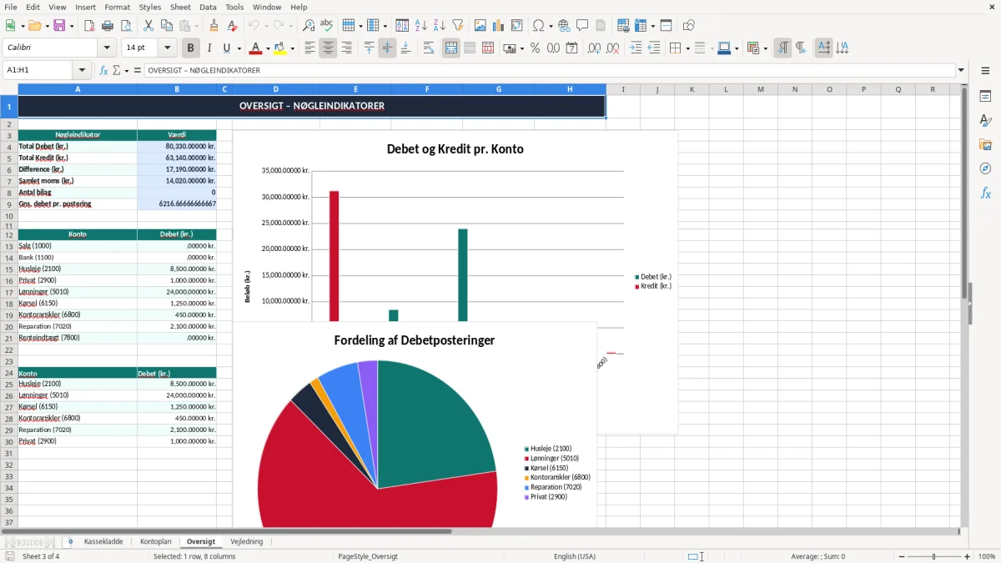1001x563 pixels.
Task: Switch to the Vejledning sheet tab
Action: click(247, 542)
